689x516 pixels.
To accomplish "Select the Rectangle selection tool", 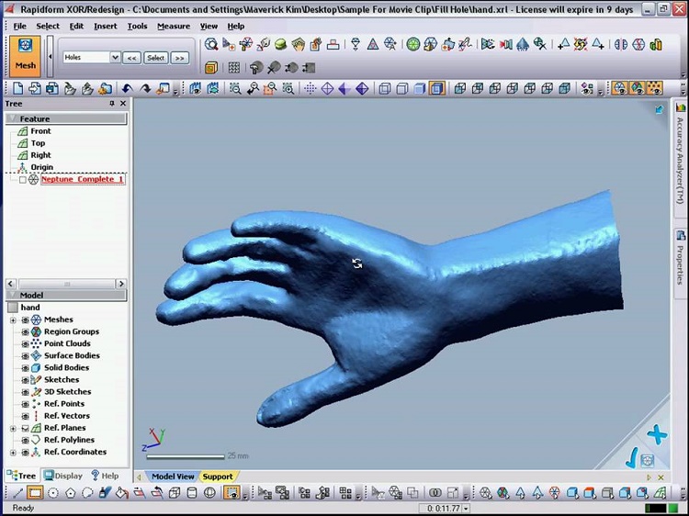I will [35, 493].
